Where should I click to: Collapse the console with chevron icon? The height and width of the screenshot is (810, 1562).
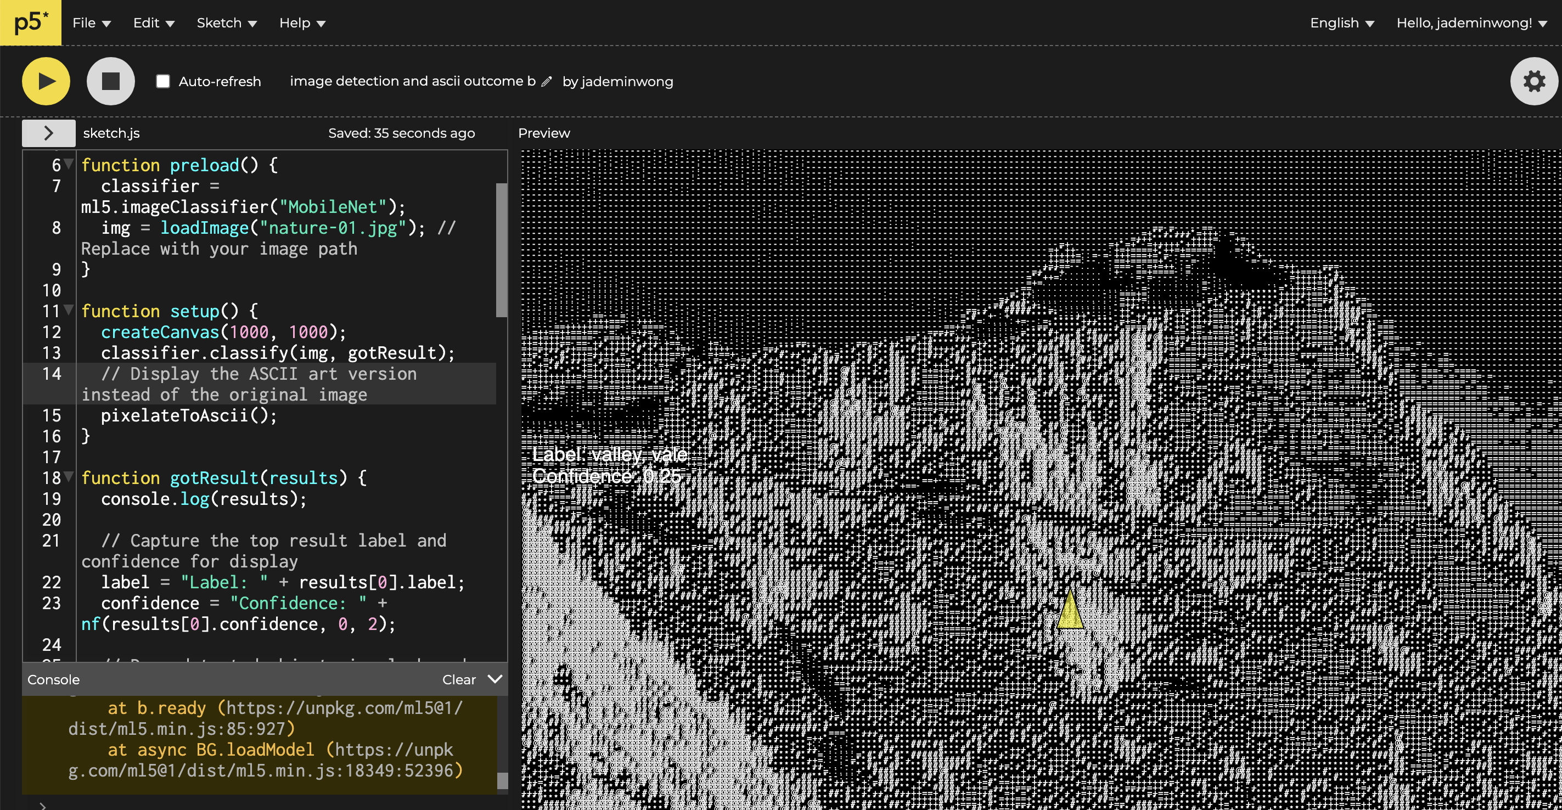[495, 679]
